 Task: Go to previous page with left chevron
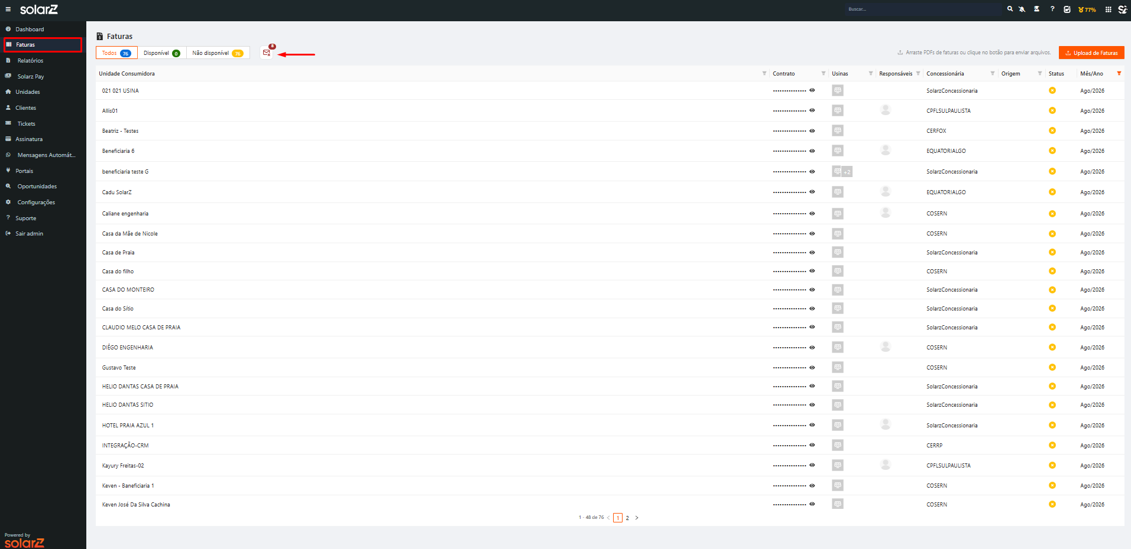(608, 518)
